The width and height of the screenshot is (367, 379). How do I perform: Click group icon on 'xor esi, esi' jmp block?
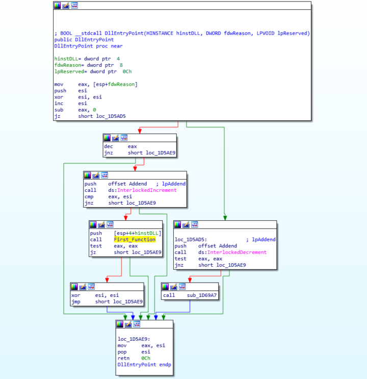click(91, 287)
